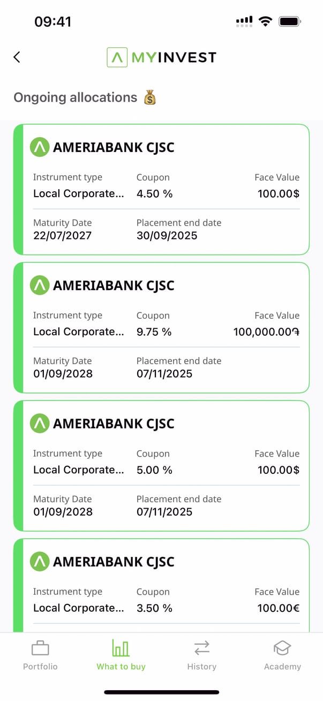This screenshot has width=323, height=701.
Task: Tap Ameriabank logo on 3.50% coupon card
Action: tap(39, 561)
